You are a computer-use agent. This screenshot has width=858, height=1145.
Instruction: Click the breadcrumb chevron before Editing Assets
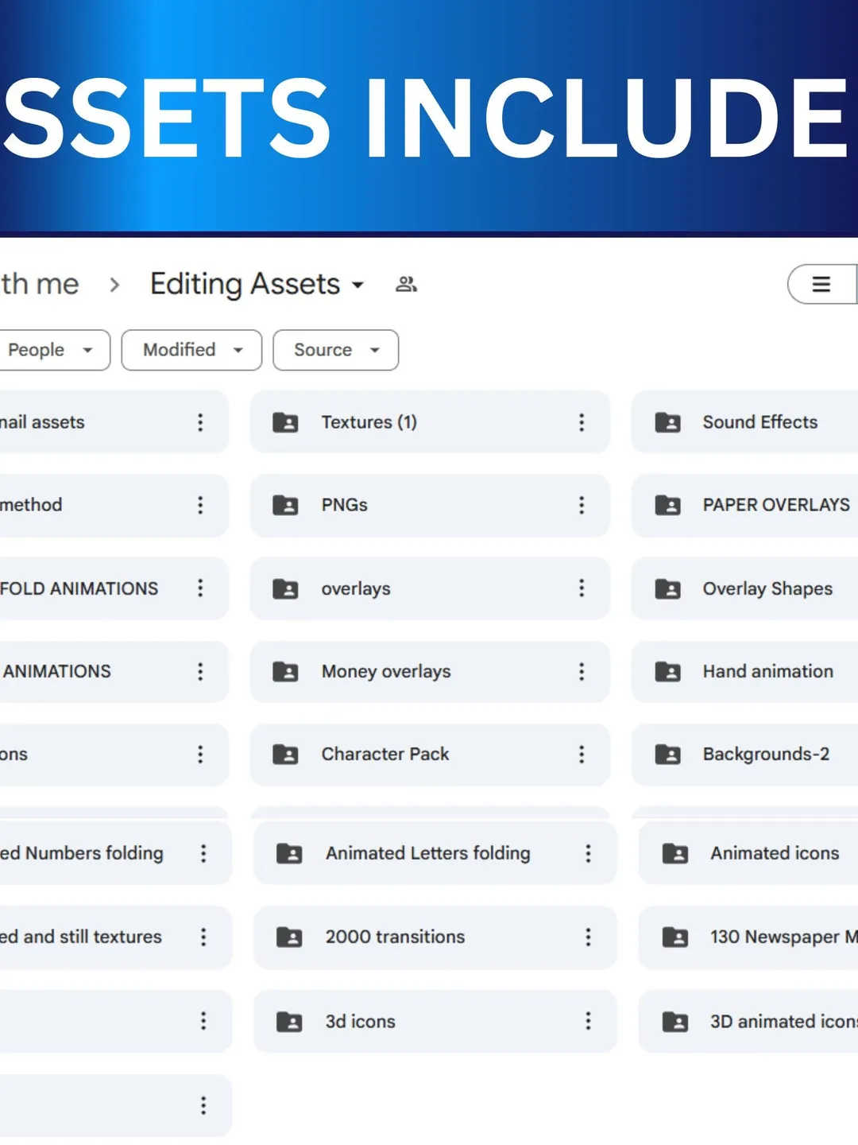coord(114,285)
